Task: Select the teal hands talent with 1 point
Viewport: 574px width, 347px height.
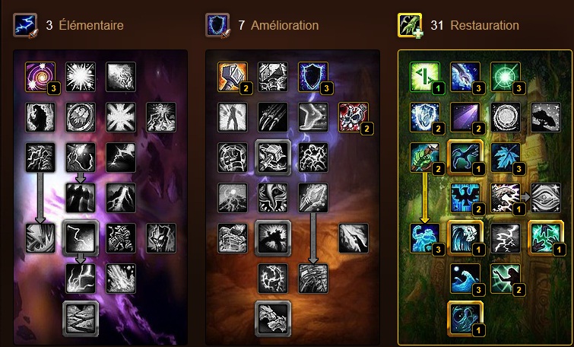Action: (x=545, y=238)
